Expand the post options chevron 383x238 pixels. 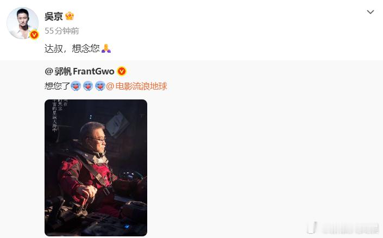371,12
